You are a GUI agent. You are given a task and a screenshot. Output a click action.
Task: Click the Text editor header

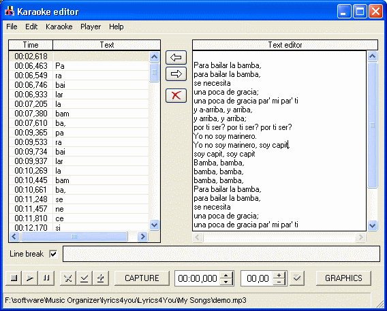tap(285, 45)
